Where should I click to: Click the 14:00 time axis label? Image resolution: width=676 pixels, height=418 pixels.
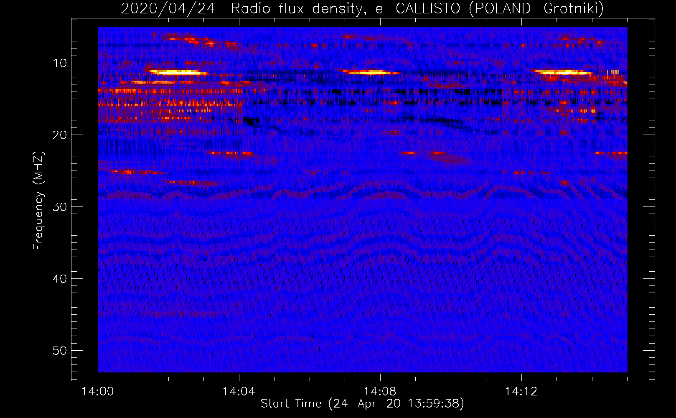[x=98, y=392]
